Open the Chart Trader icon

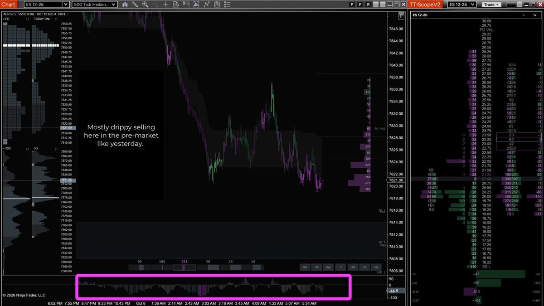point(186,5)
